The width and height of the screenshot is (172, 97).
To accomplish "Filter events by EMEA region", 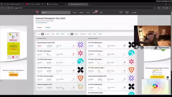I will tap(58, 34).
